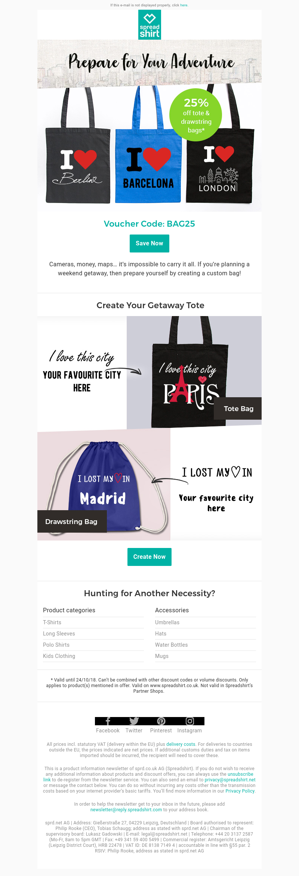Screen dimensions: 299x876
Task: Open the Privacy Policy link
Action: tap(240, 791)
